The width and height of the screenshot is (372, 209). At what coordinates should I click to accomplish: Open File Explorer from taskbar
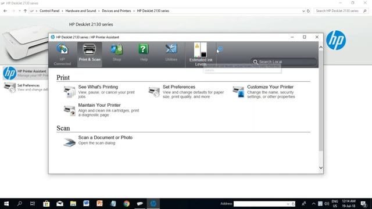[73, 204]
